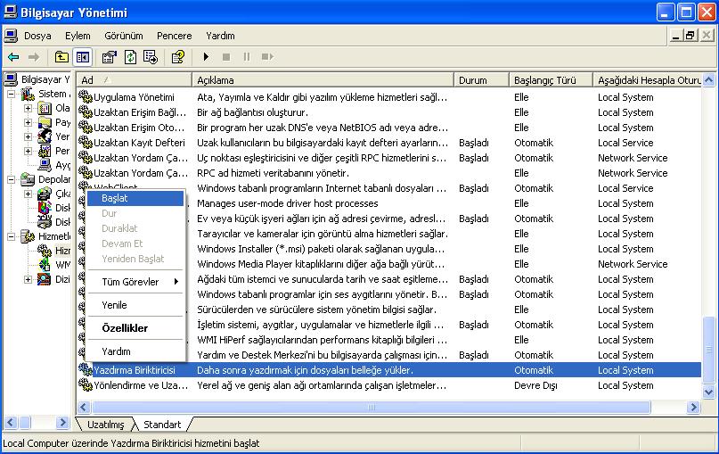Click the Help toolbar icon
719x454 pixels.
pyautogui.click(x=178, y=57)
